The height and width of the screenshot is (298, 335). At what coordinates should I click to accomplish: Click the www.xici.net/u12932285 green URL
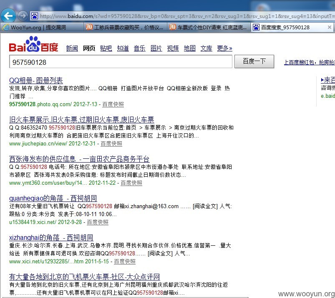tap(46, 261)
